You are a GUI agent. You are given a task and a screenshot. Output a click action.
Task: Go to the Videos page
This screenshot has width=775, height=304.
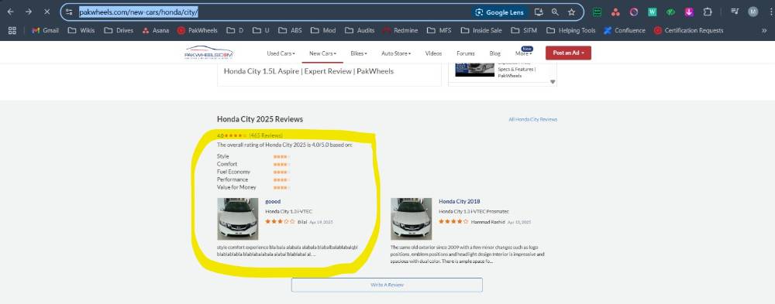[x=433, y=53]
